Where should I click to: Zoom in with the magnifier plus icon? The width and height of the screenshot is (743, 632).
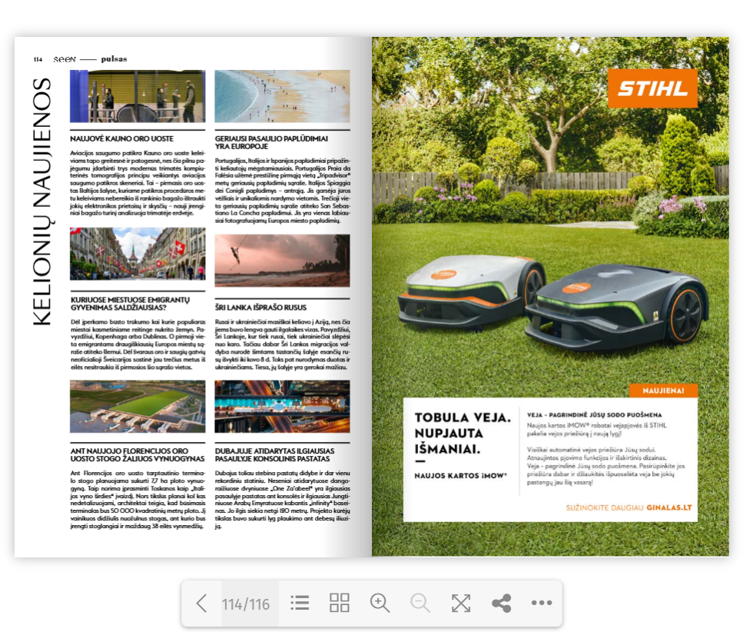tap(380, 604)
